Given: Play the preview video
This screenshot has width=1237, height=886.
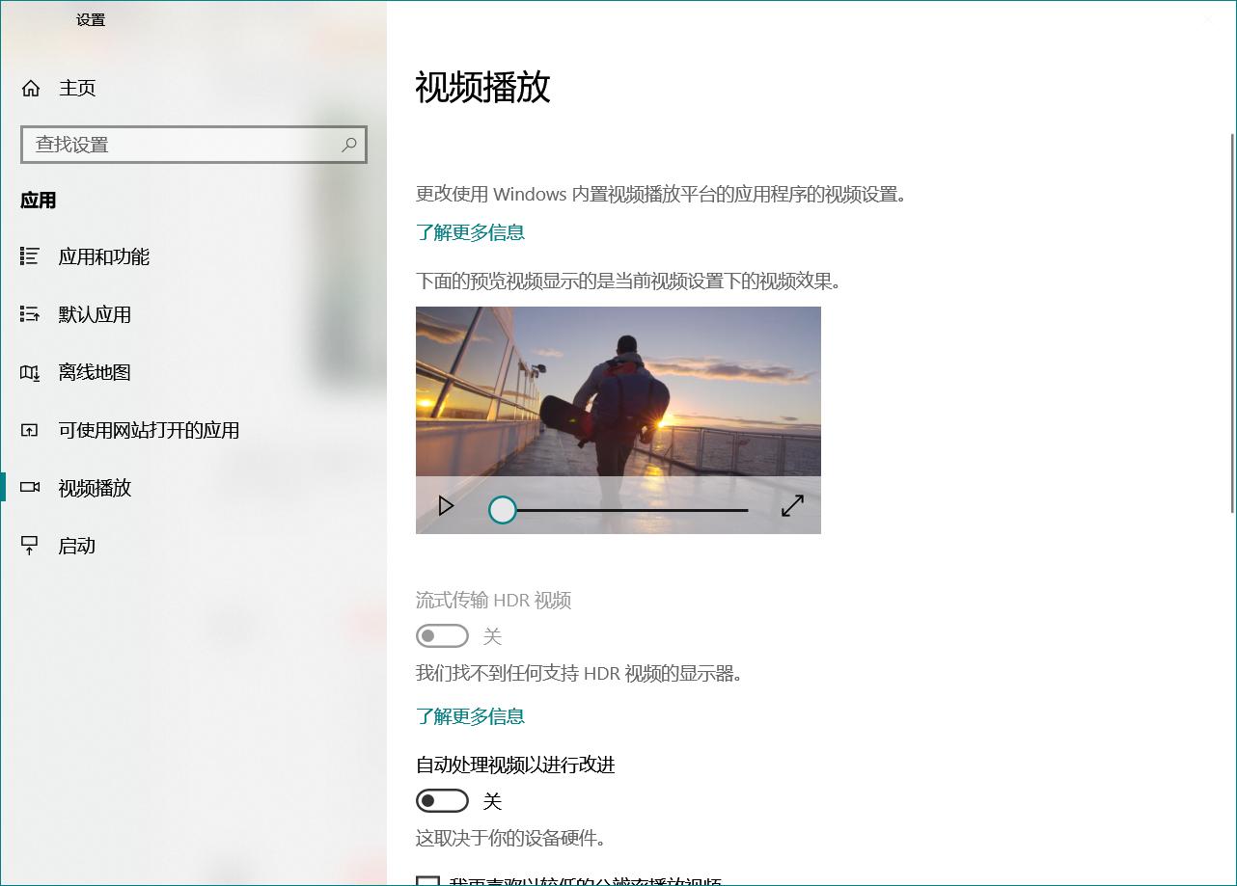Looking at the screenshot, I should (x=445, y=504).
